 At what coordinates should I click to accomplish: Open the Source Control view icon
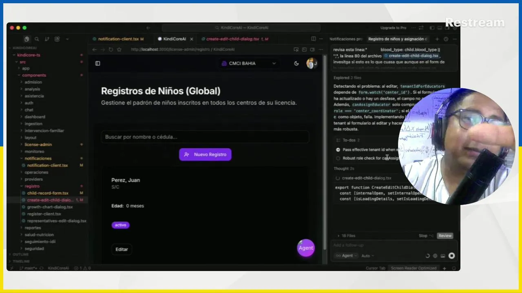(x=47, y=39)
